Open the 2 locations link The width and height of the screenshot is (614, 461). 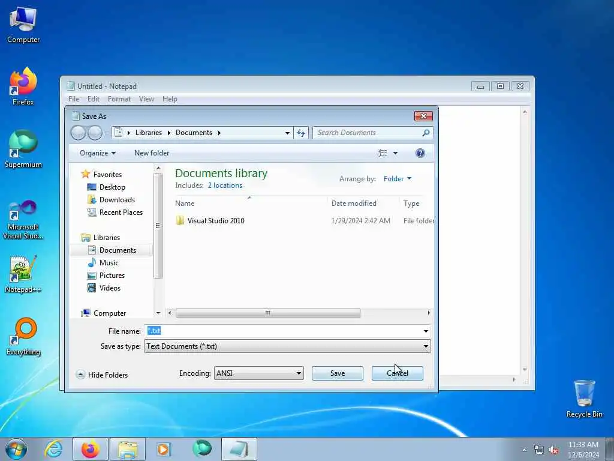click(225, 185)
